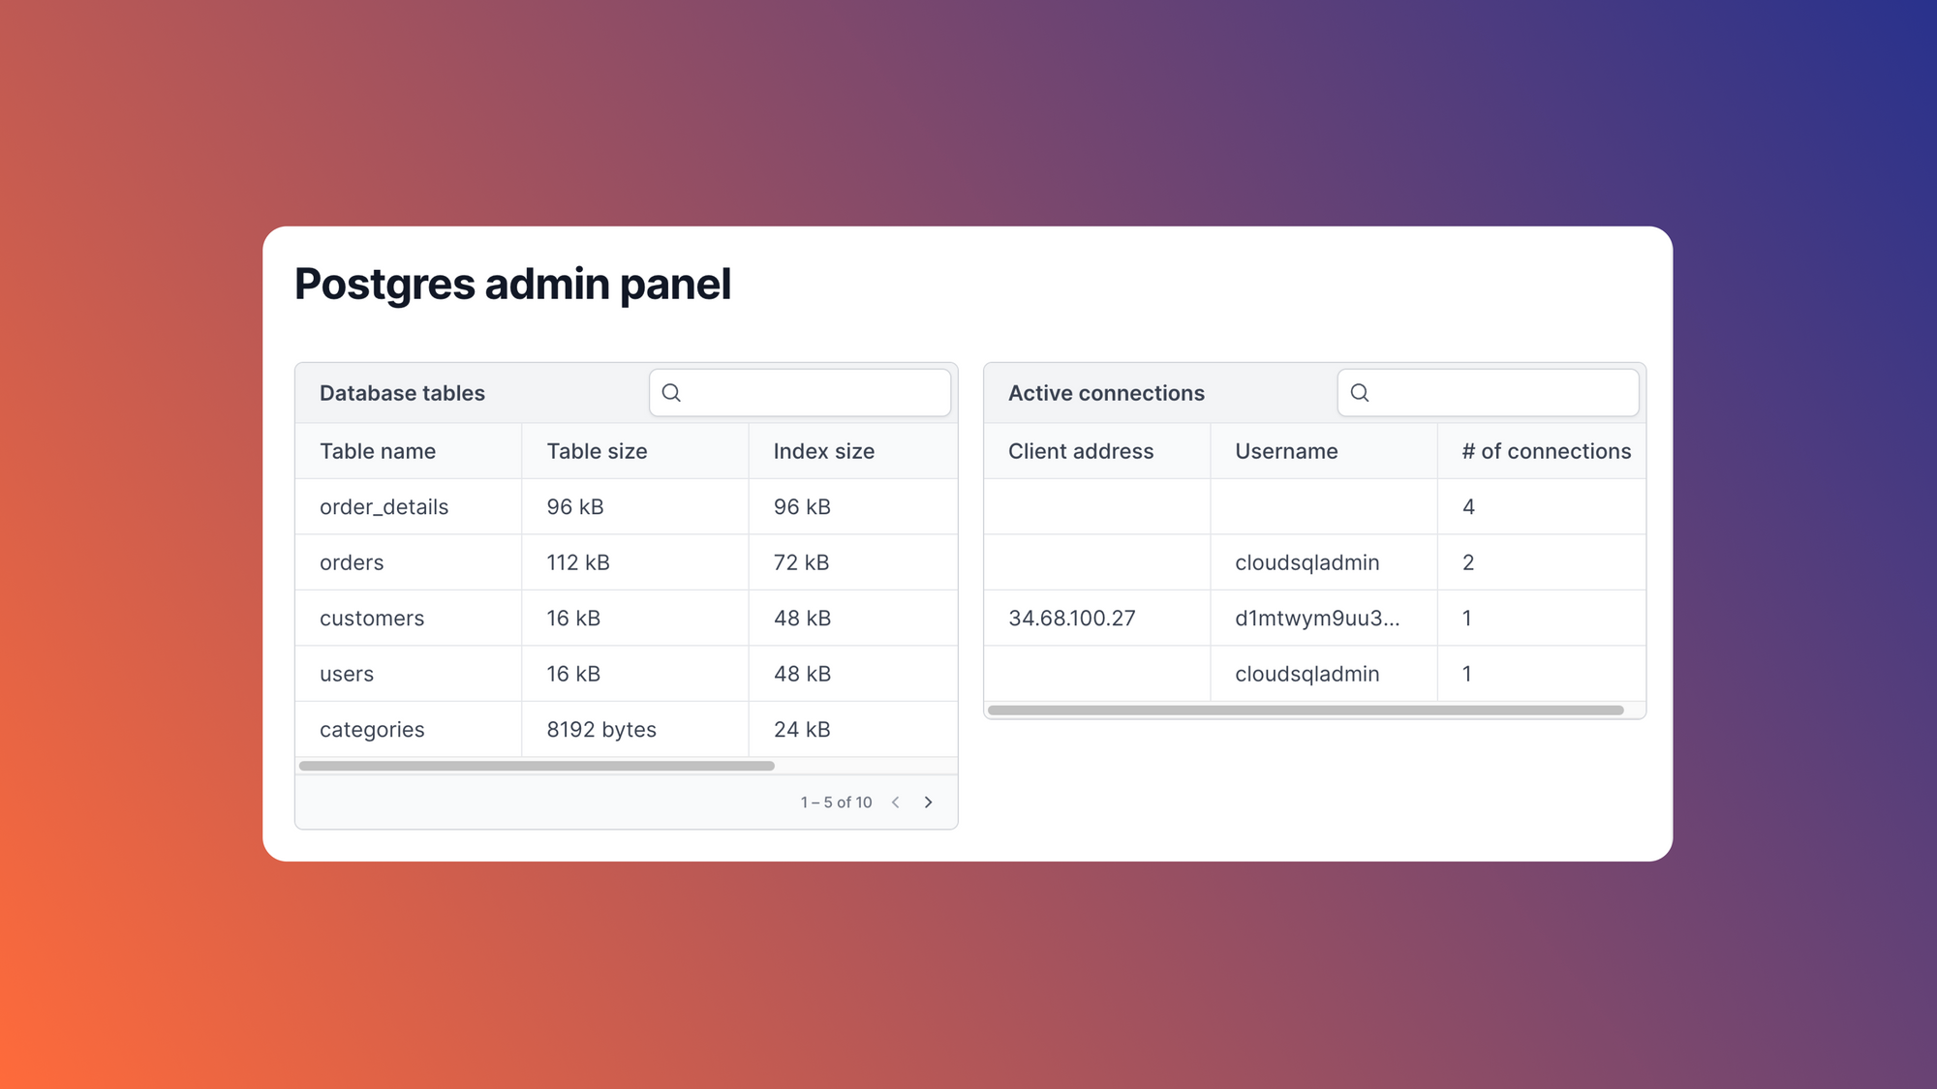
Task: Click the search icon in Database tables
Action: (x=670, y=392)
